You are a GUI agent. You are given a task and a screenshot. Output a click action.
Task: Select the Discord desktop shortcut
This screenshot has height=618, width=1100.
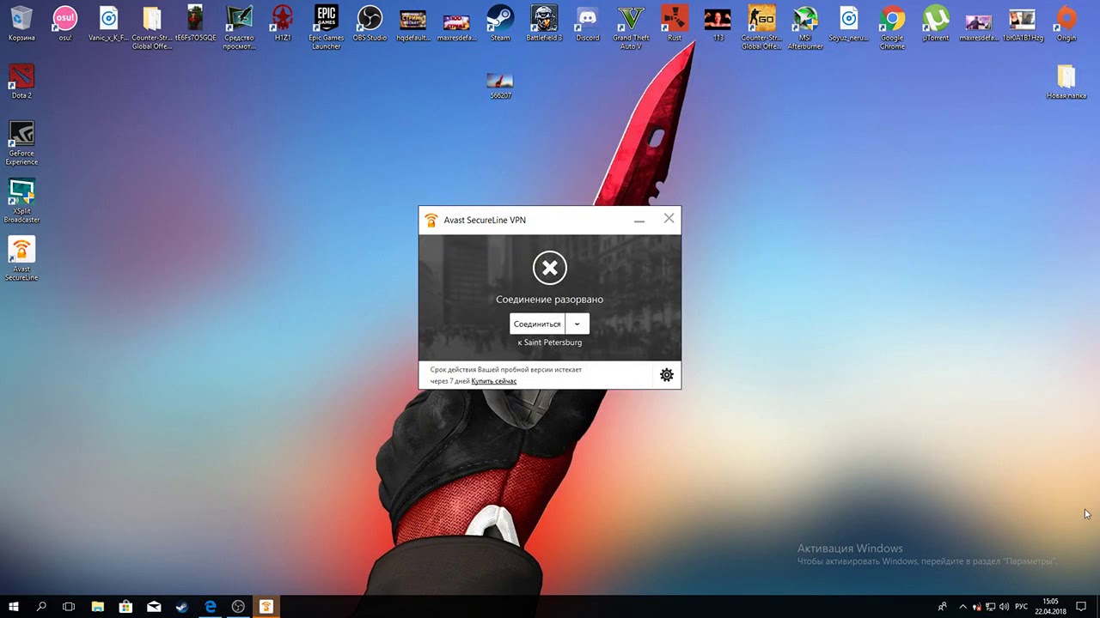(x=588, y=24)
